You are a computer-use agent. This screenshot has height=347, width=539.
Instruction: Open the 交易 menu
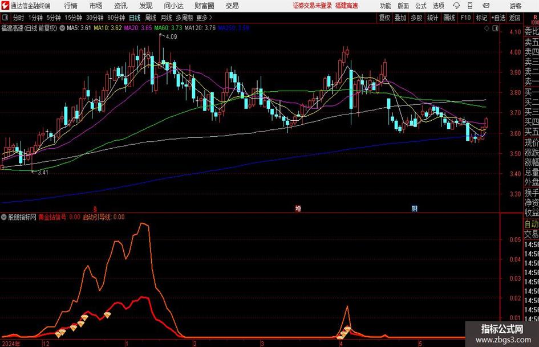click(x=232, y=6)
